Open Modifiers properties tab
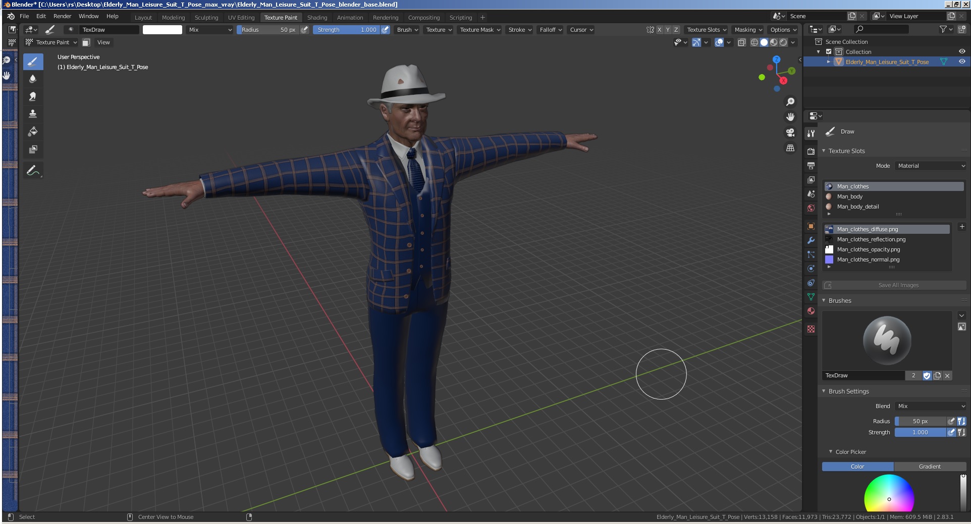 click(x=811, y=240)
